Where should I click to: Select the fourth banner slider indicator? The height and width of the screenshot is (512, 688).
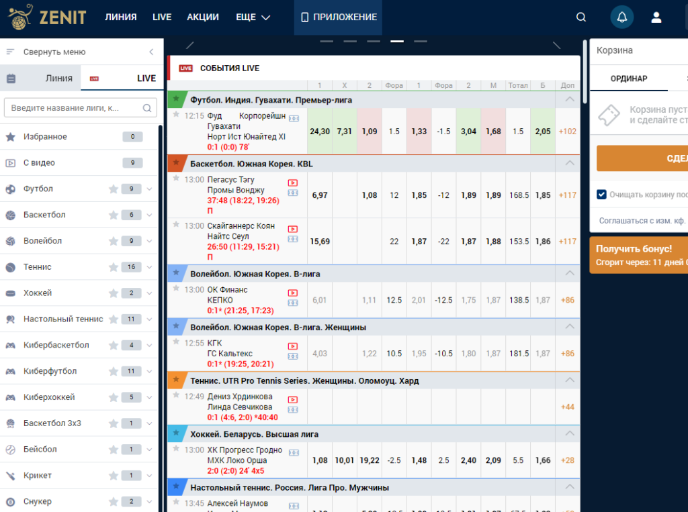pos(397,41)
